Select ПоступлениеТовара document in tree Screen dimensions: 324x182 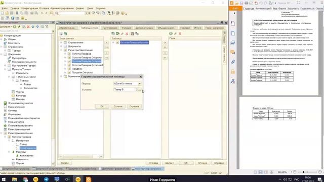tap(24, 65)
